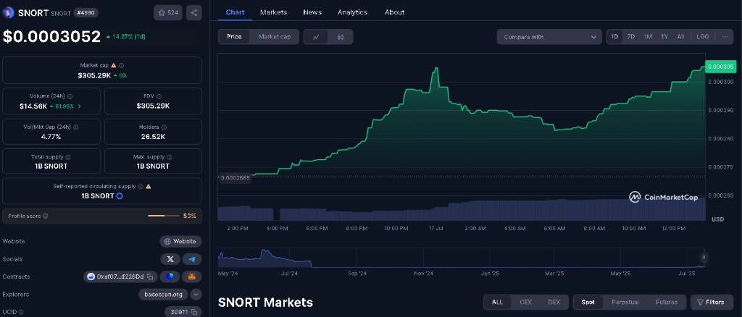Open the Website link button
742x317 pixels.
coord(180,242)
